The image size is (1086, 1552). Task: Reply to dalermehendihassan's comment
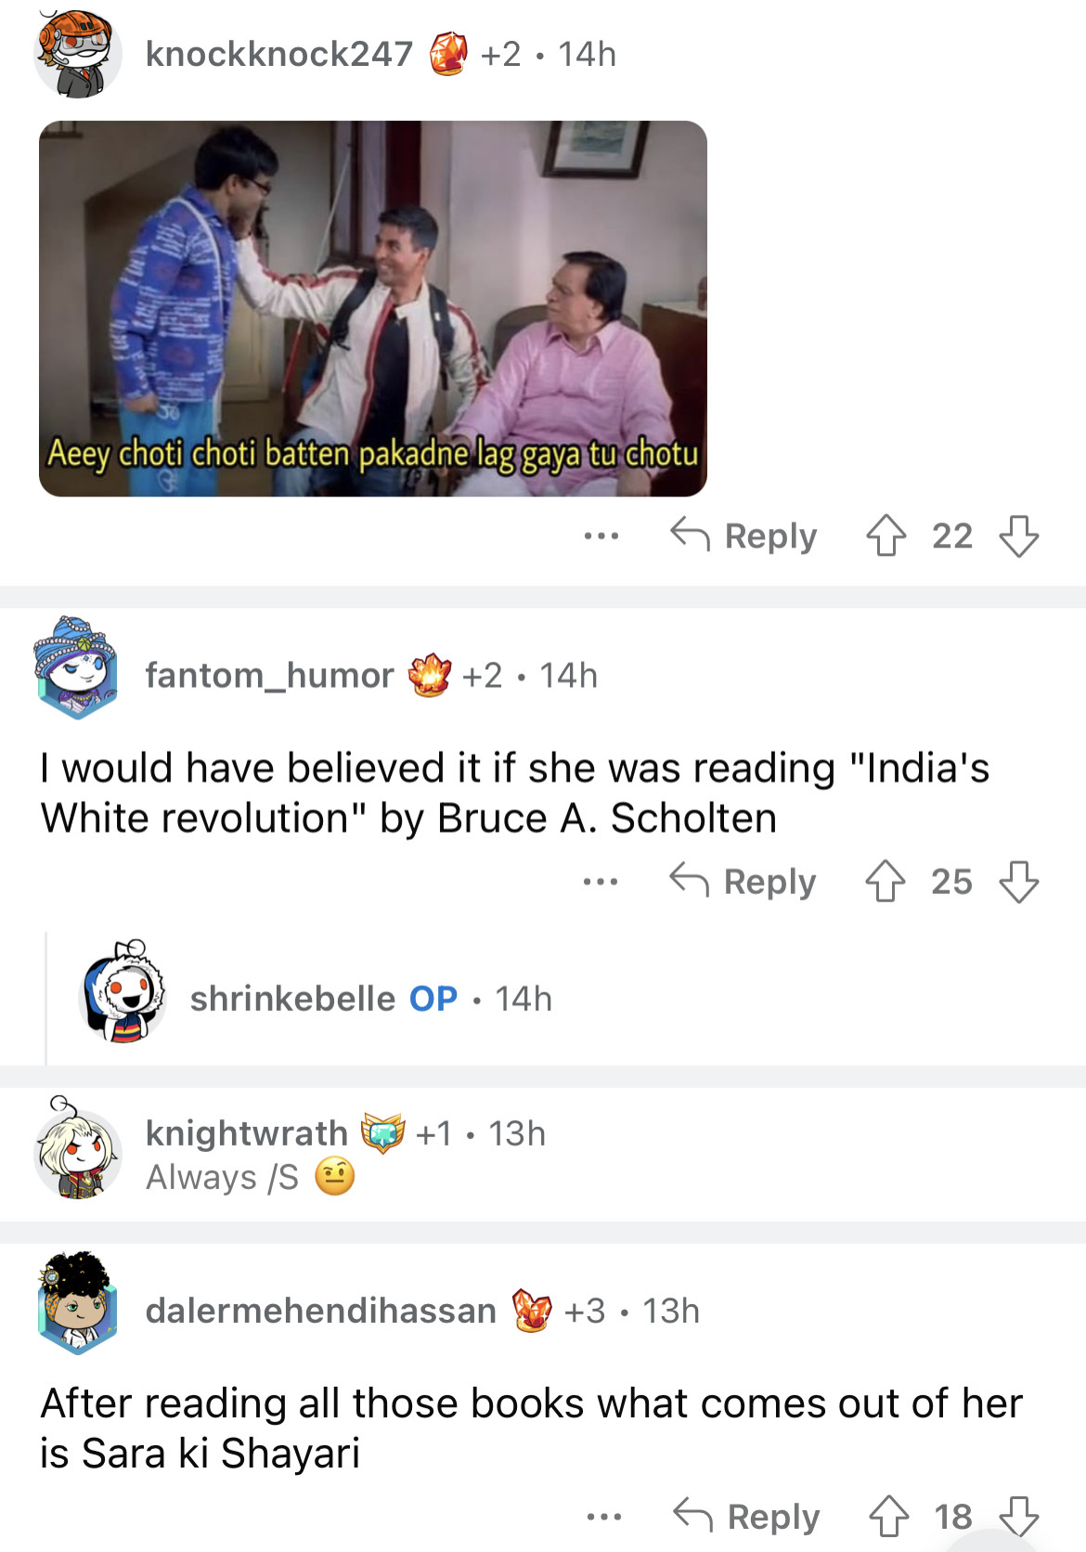tap(747, 1516)
